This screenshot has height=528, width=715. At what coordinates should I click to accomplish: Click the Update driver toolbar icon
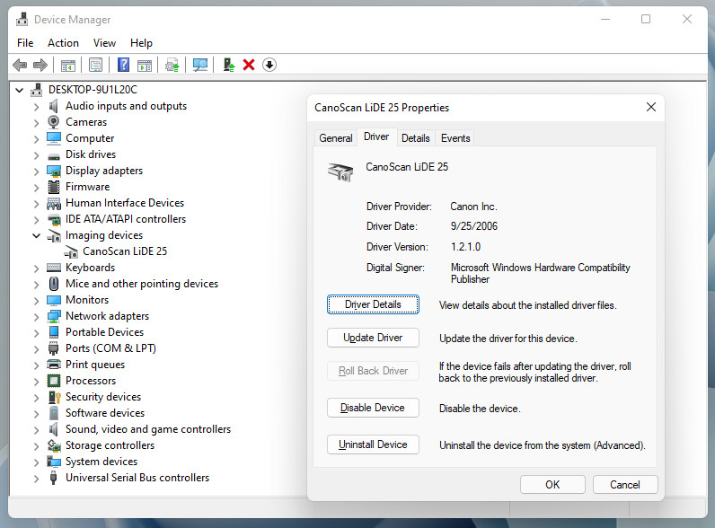pyautogui.click(x=172, y=66)
